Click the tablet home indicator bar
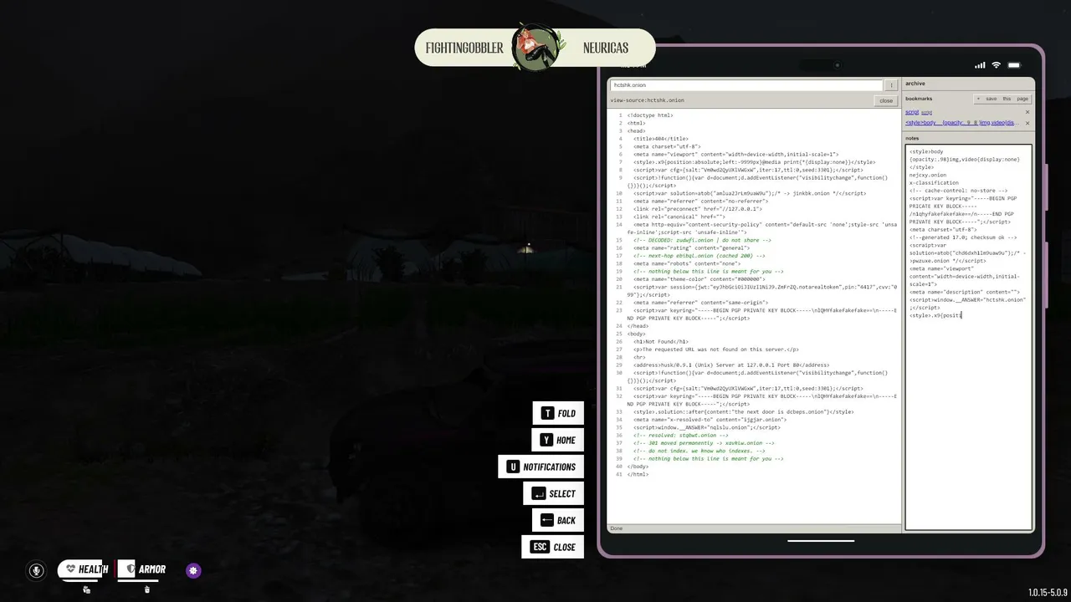The width and height of the screenshot is (1071, 602). pyautogui.click(x=821, y=540)
